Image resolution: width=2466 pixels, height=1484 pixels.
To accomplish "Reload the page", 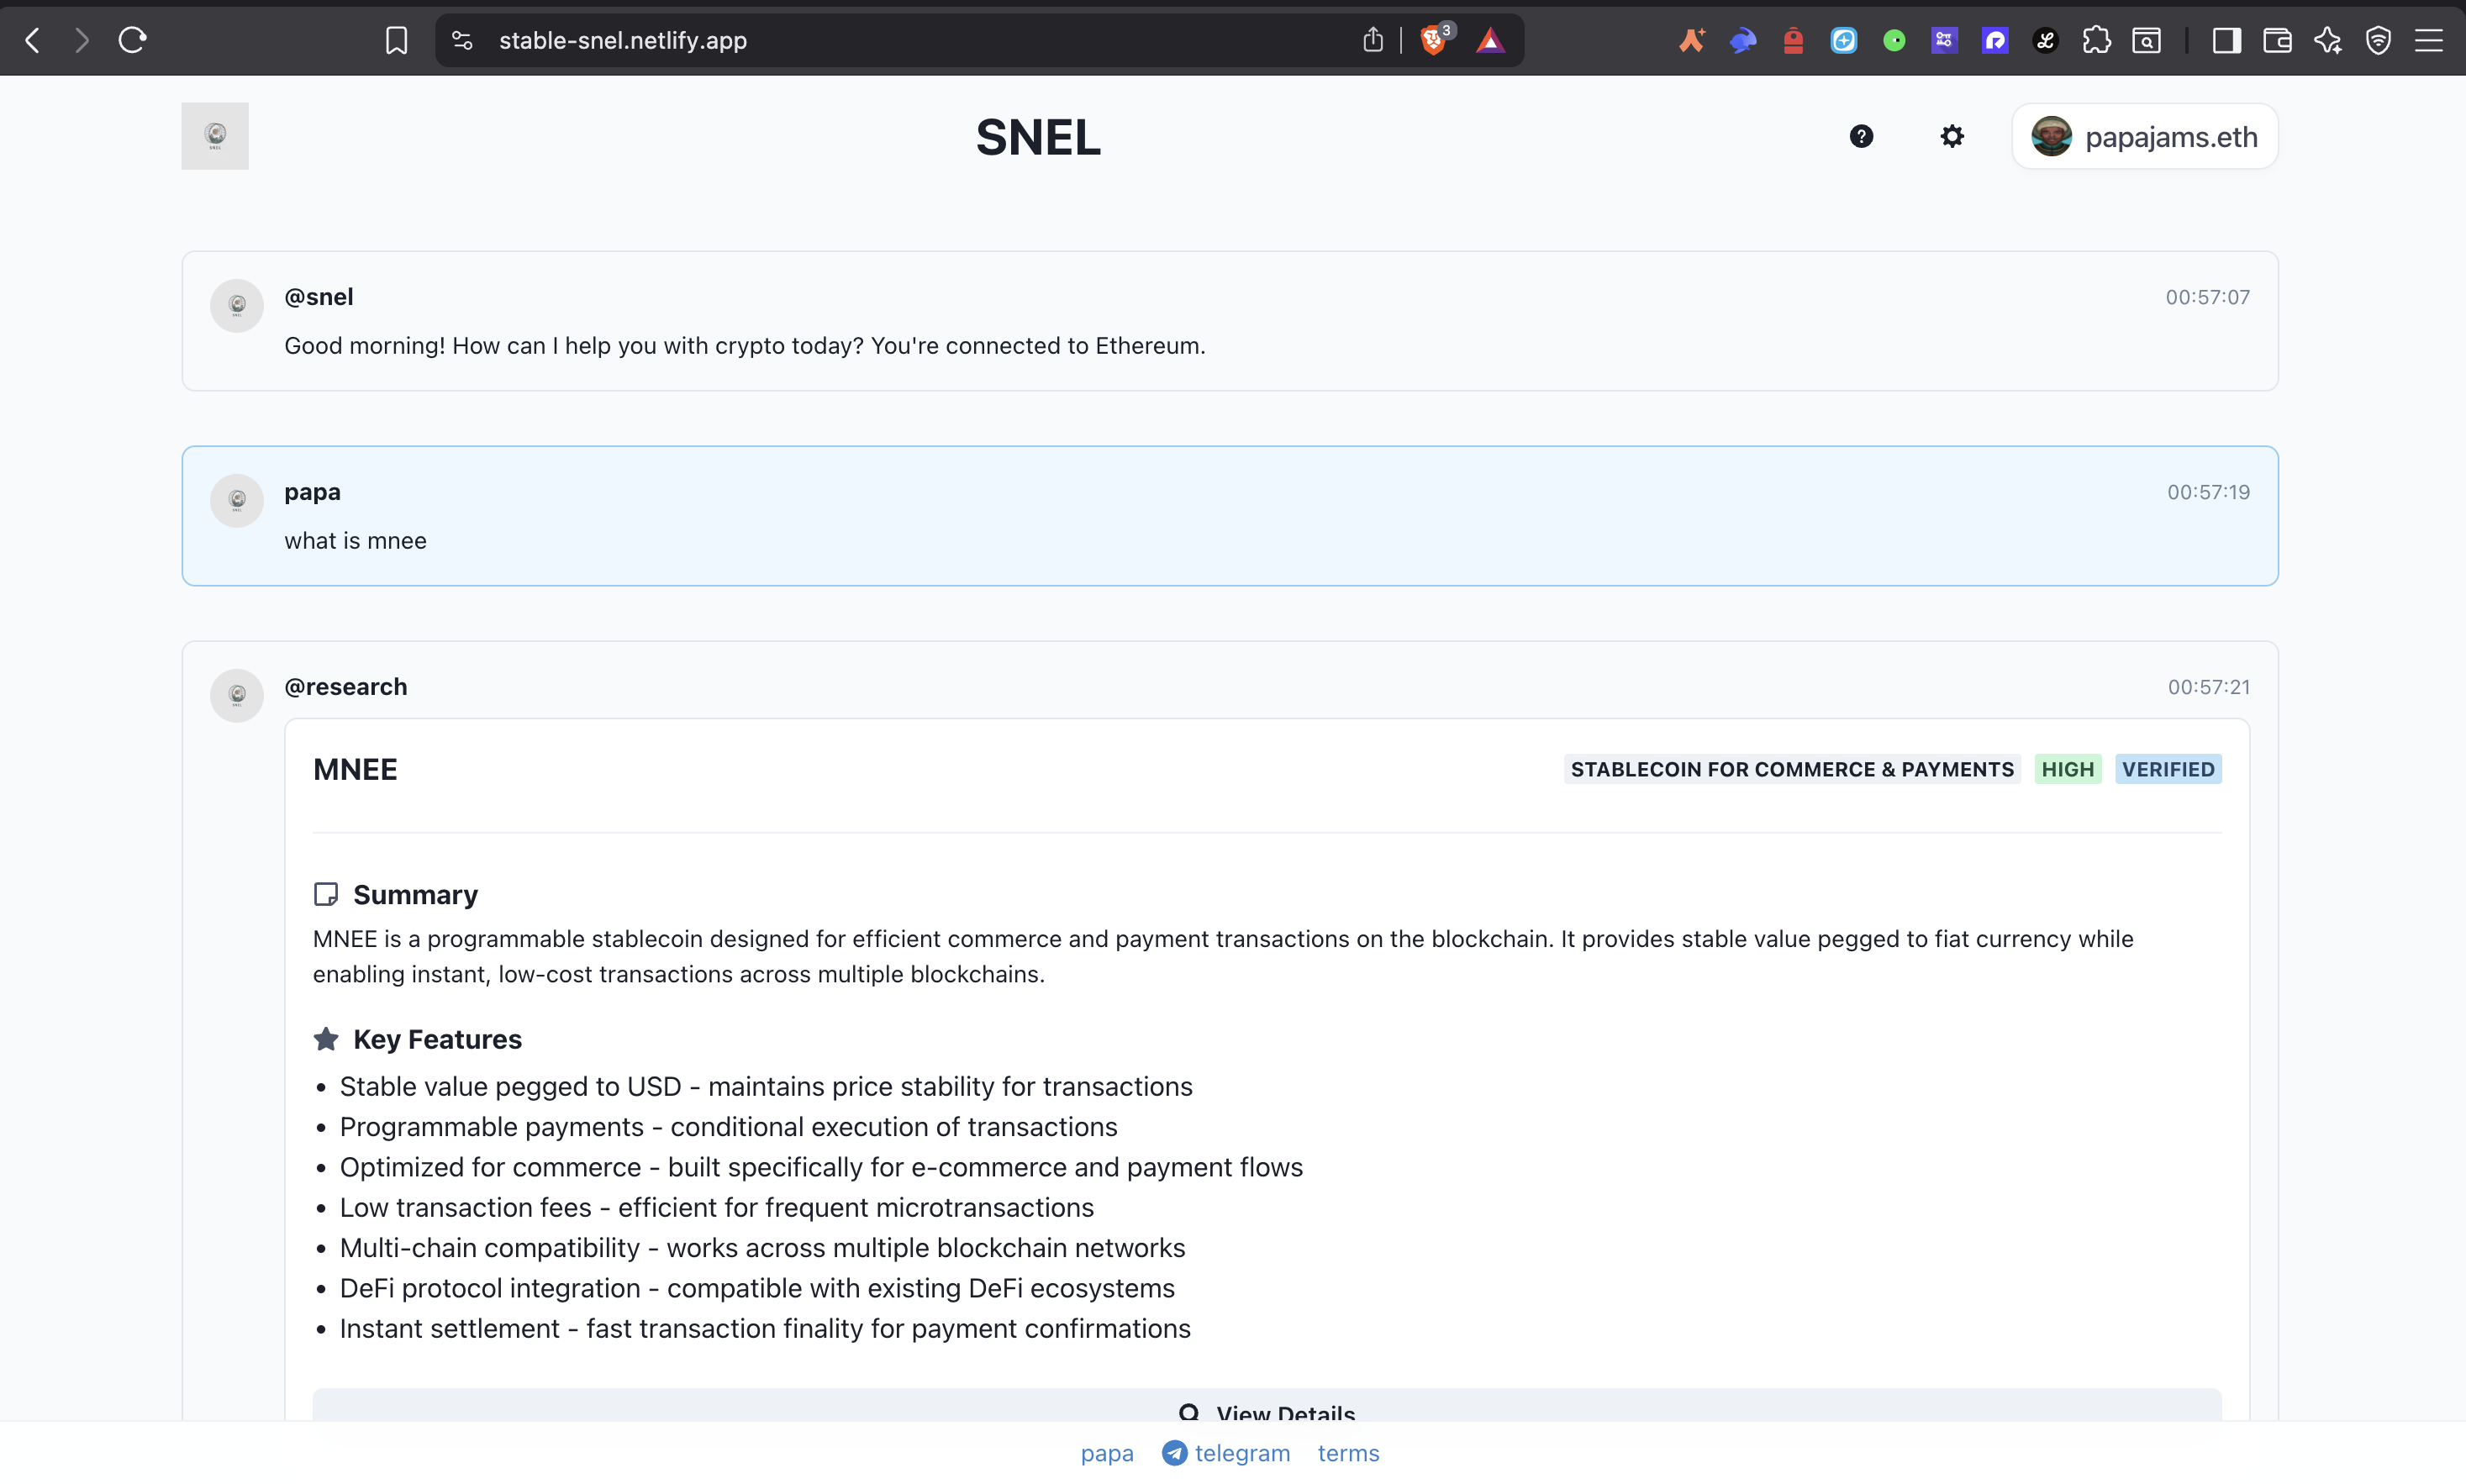I will (x=133, y=40).
